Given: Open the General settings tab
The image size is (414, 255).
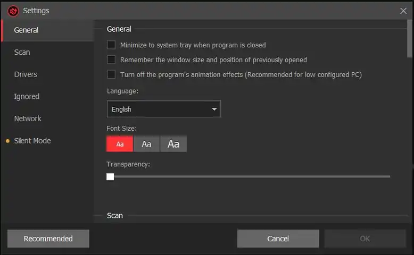Looking at the screenshot, I should [26, 30].
